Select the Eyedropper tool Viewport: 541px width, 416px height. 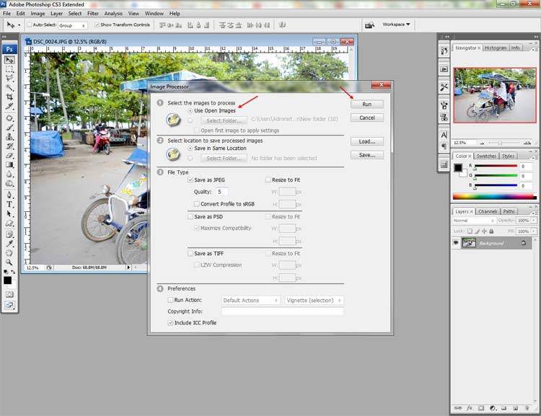click(x=9, y=244)
